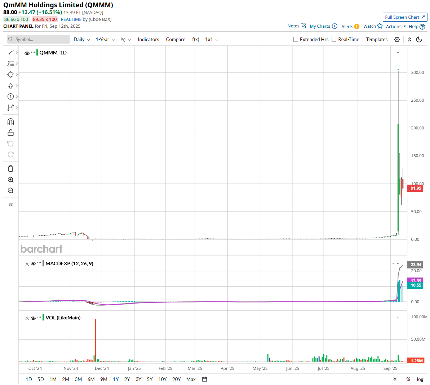430x385 pixels.
Task: Select the 3M time range
Action: 79,379
